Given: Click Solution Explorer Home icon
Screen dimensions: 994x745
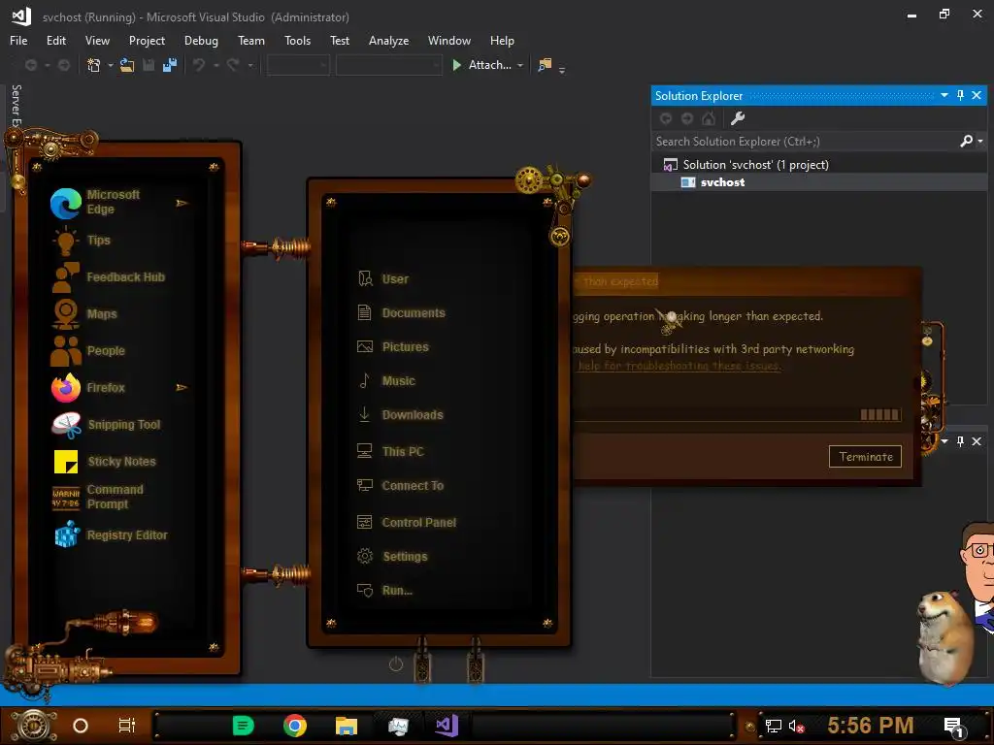Looking at the screenshot, I should [x=708, y=118].
